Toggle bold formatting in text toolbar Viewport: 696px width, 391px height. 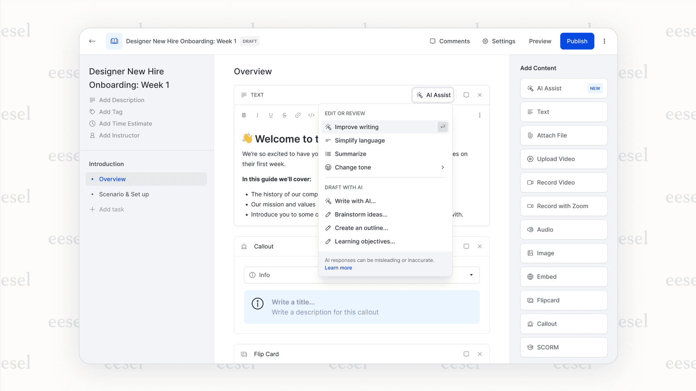click(x=244, y=115)
